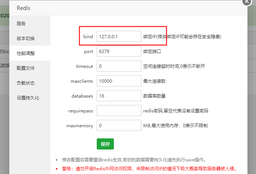The width and height of the screenshot is (256, 174).
Task: Switch to the 版本切换 tab
Action: [x=30, y=39]
